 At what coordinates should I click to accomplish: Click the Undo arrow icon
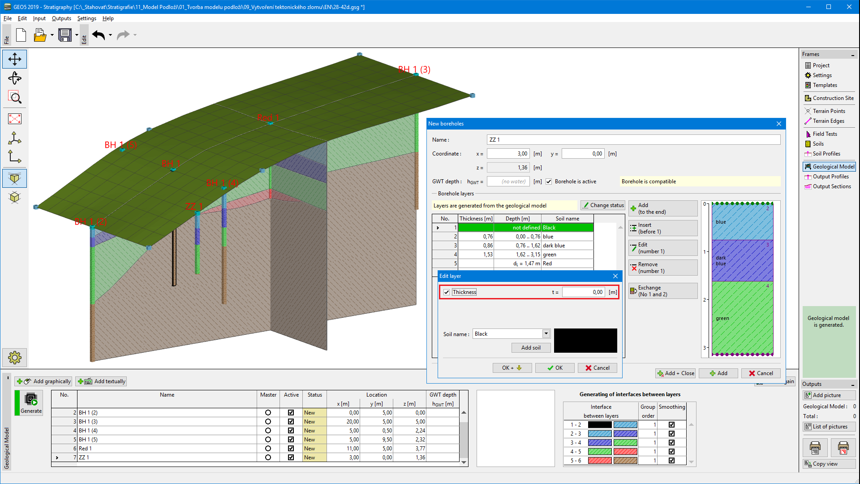(99, 35)
